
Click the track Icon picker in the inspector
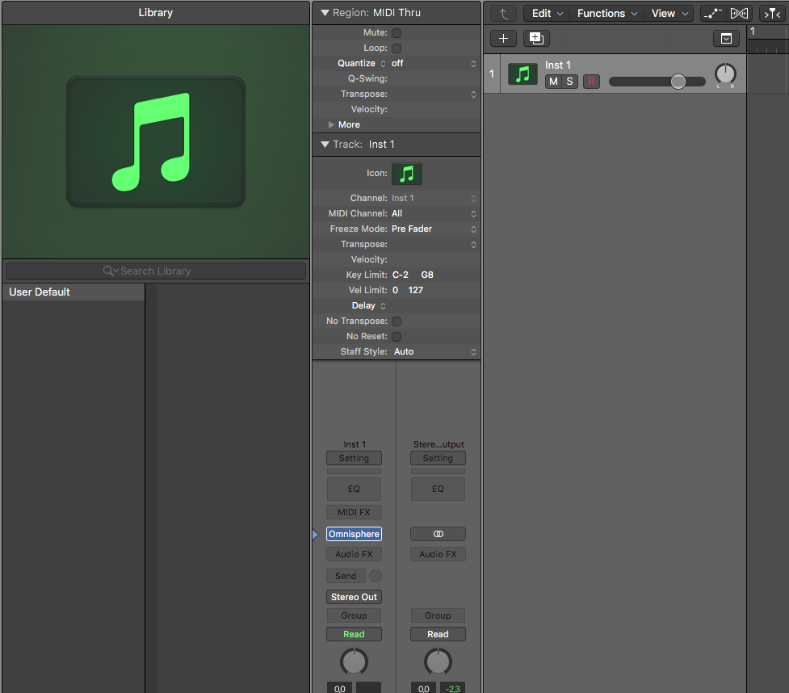pos(406,174)
